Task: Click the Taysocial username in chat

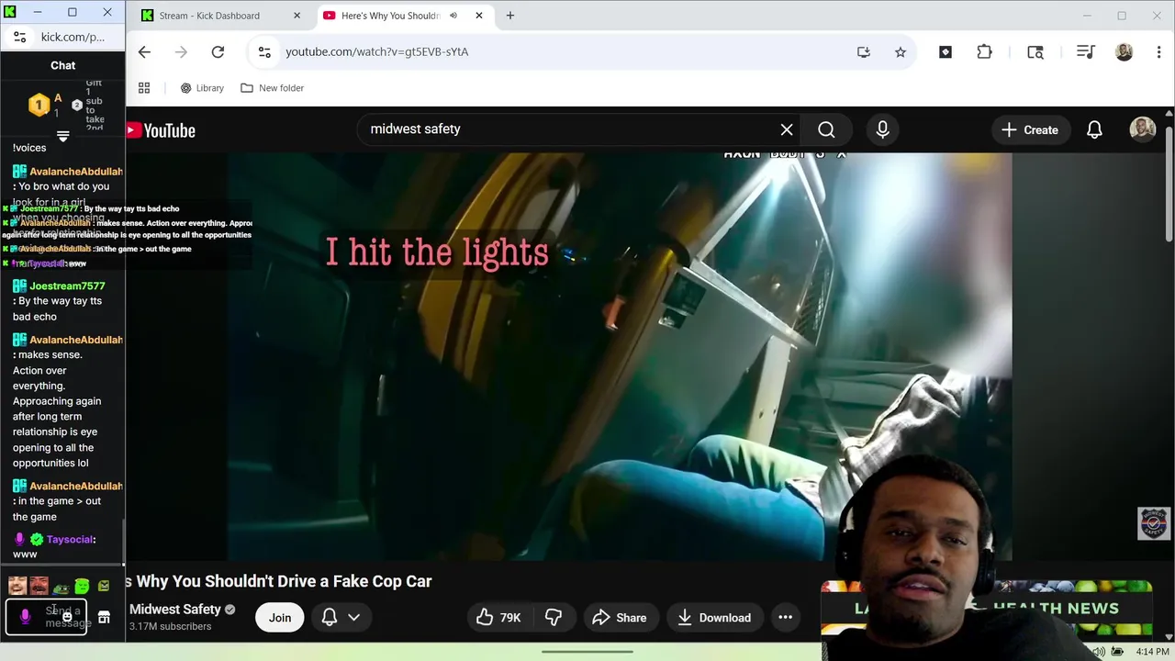Action: pos(69,540)
